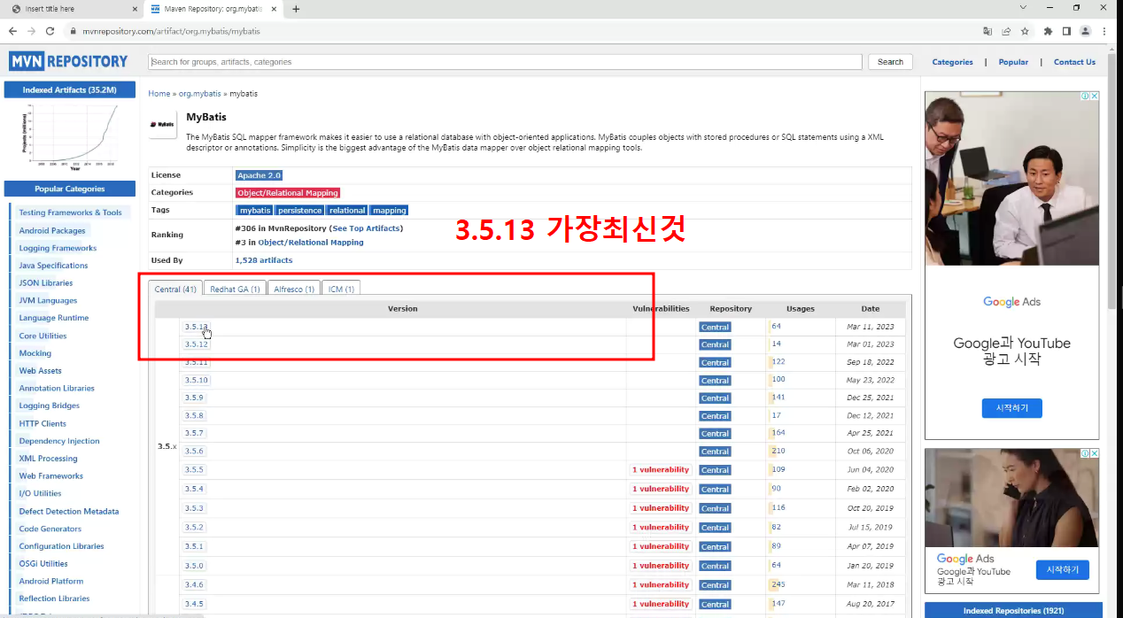
Task: Open the JSON Libraries category
Action: click(x=46, y=282)
